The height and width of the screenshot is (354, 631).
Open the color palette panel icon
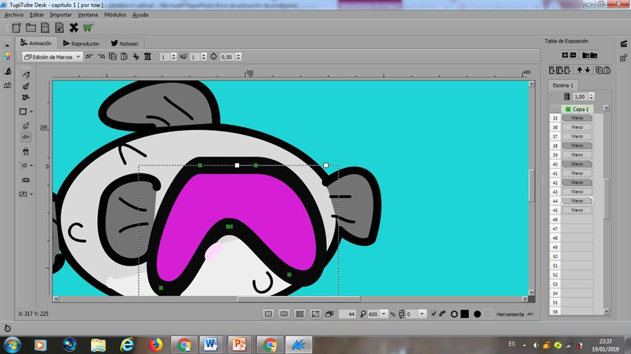(x=7, y=57)
